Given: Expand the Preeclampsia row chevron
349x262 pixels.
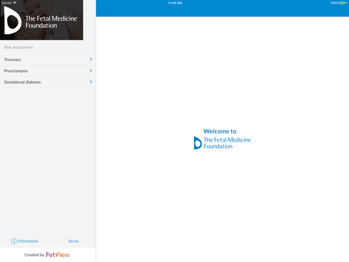Looking at the screenshot, I should click(91, 71).
